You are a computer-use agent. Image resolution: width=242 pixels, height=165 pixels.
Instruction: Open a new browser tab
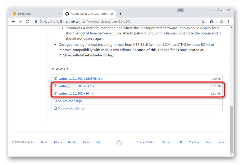[x=120, y=14]
